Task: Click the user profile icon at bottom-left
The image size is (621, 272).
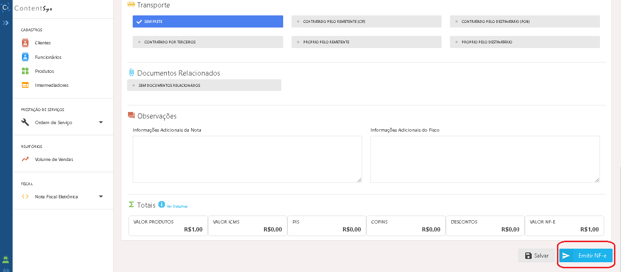Action: 6,259
